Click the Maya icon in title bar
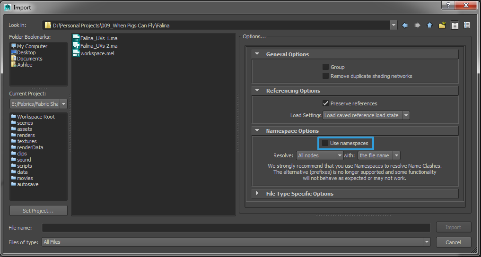 [8, 8]
